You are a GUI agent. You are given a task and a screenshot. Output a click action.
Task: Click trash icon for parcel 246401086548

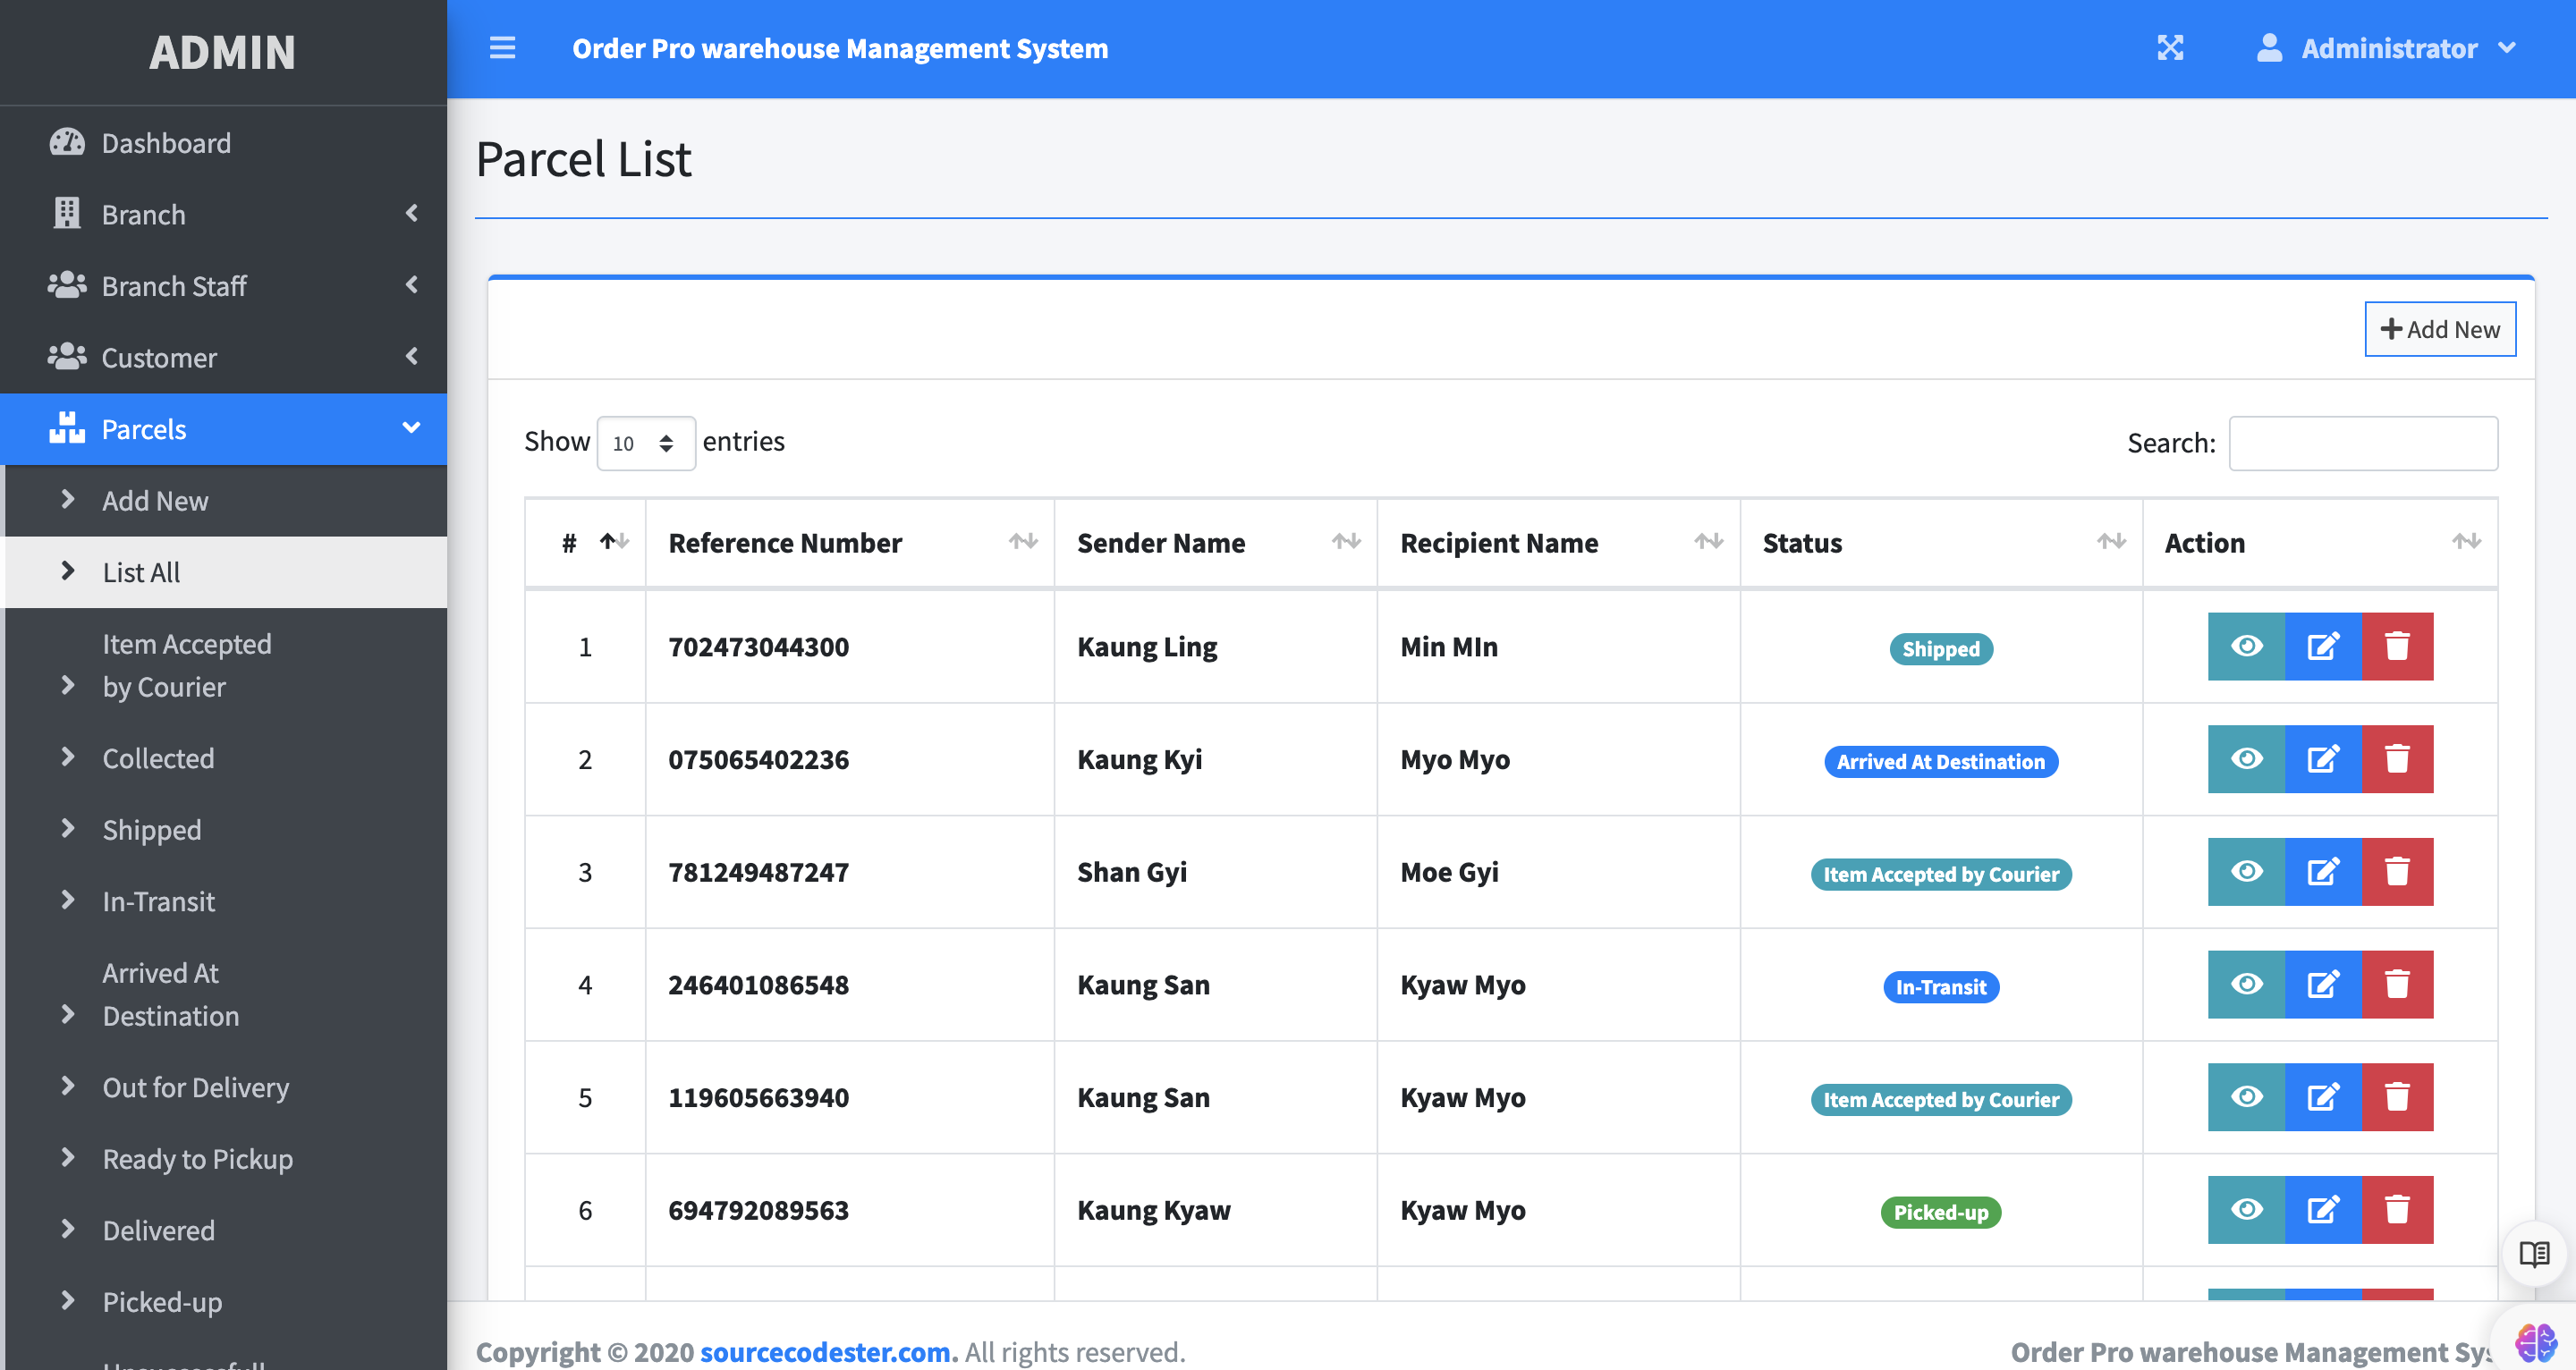2396,985
